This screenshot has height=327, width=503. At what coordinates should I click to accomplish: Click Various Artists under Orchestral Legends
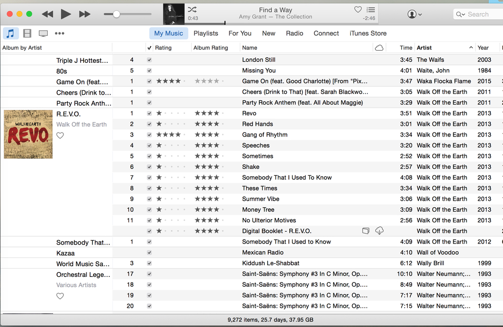click(x=76, y=285)
